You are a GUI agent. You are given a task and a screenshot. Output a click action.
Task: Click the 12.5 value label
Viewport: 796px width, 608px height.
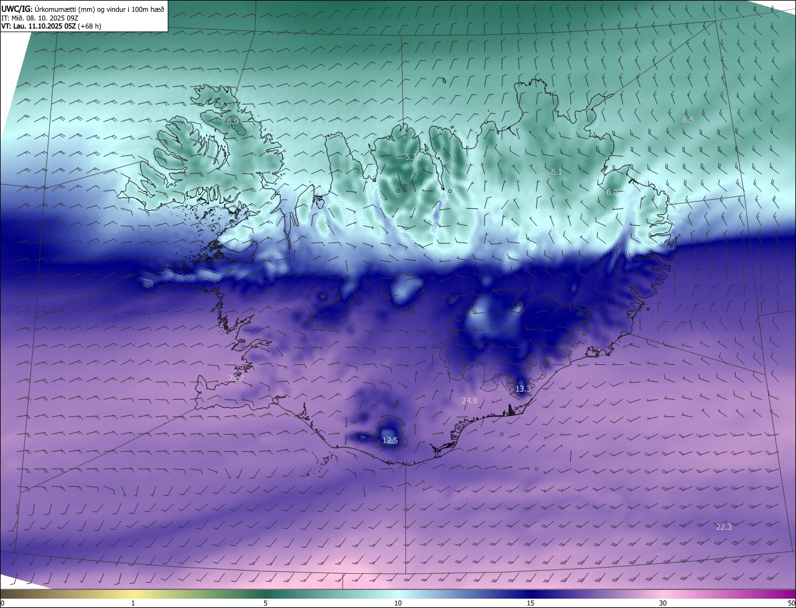click(390, 440)
